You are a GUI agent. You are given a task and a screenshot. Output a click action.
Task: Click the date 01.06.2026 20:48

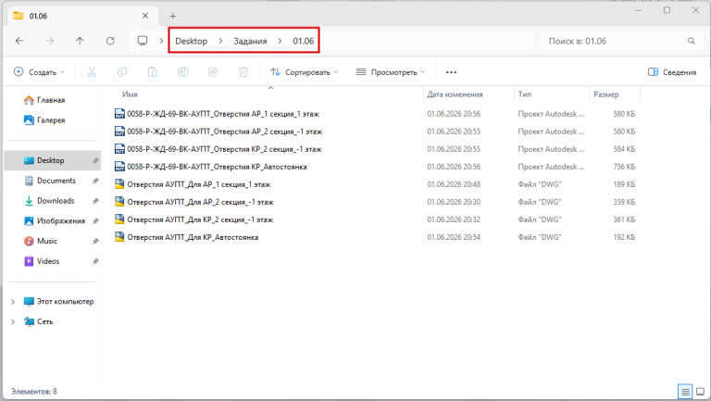point(454,184)
